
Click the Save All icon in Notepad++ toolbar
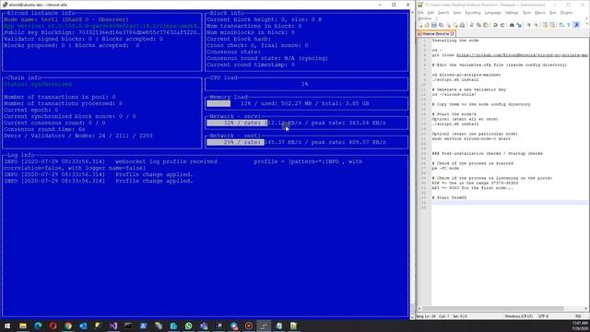[441, 25]
